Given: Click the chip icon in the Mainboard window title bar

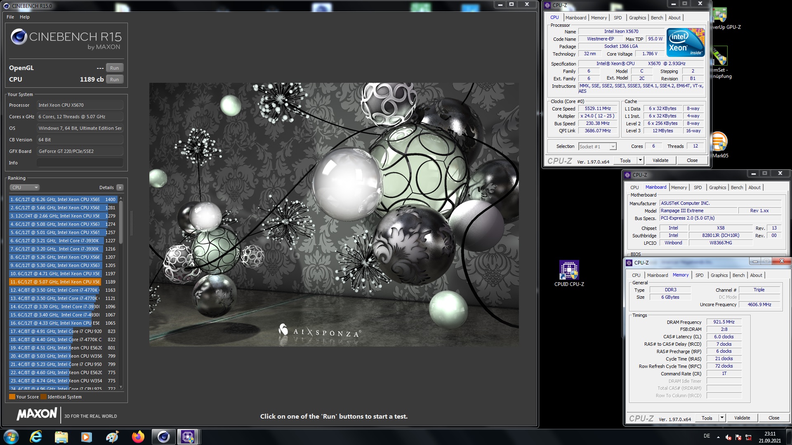Looking at the screenshot, I should point(627,175).
